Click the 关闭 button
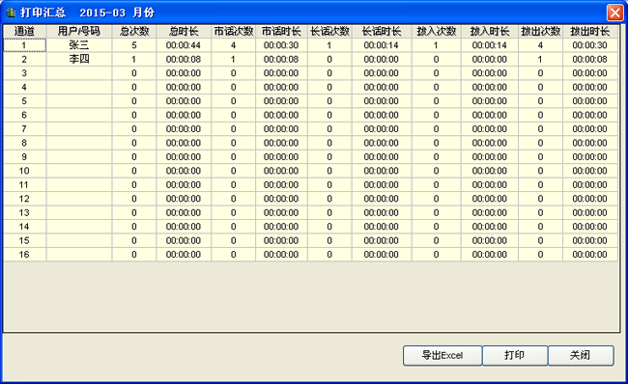 coord(581,355)
